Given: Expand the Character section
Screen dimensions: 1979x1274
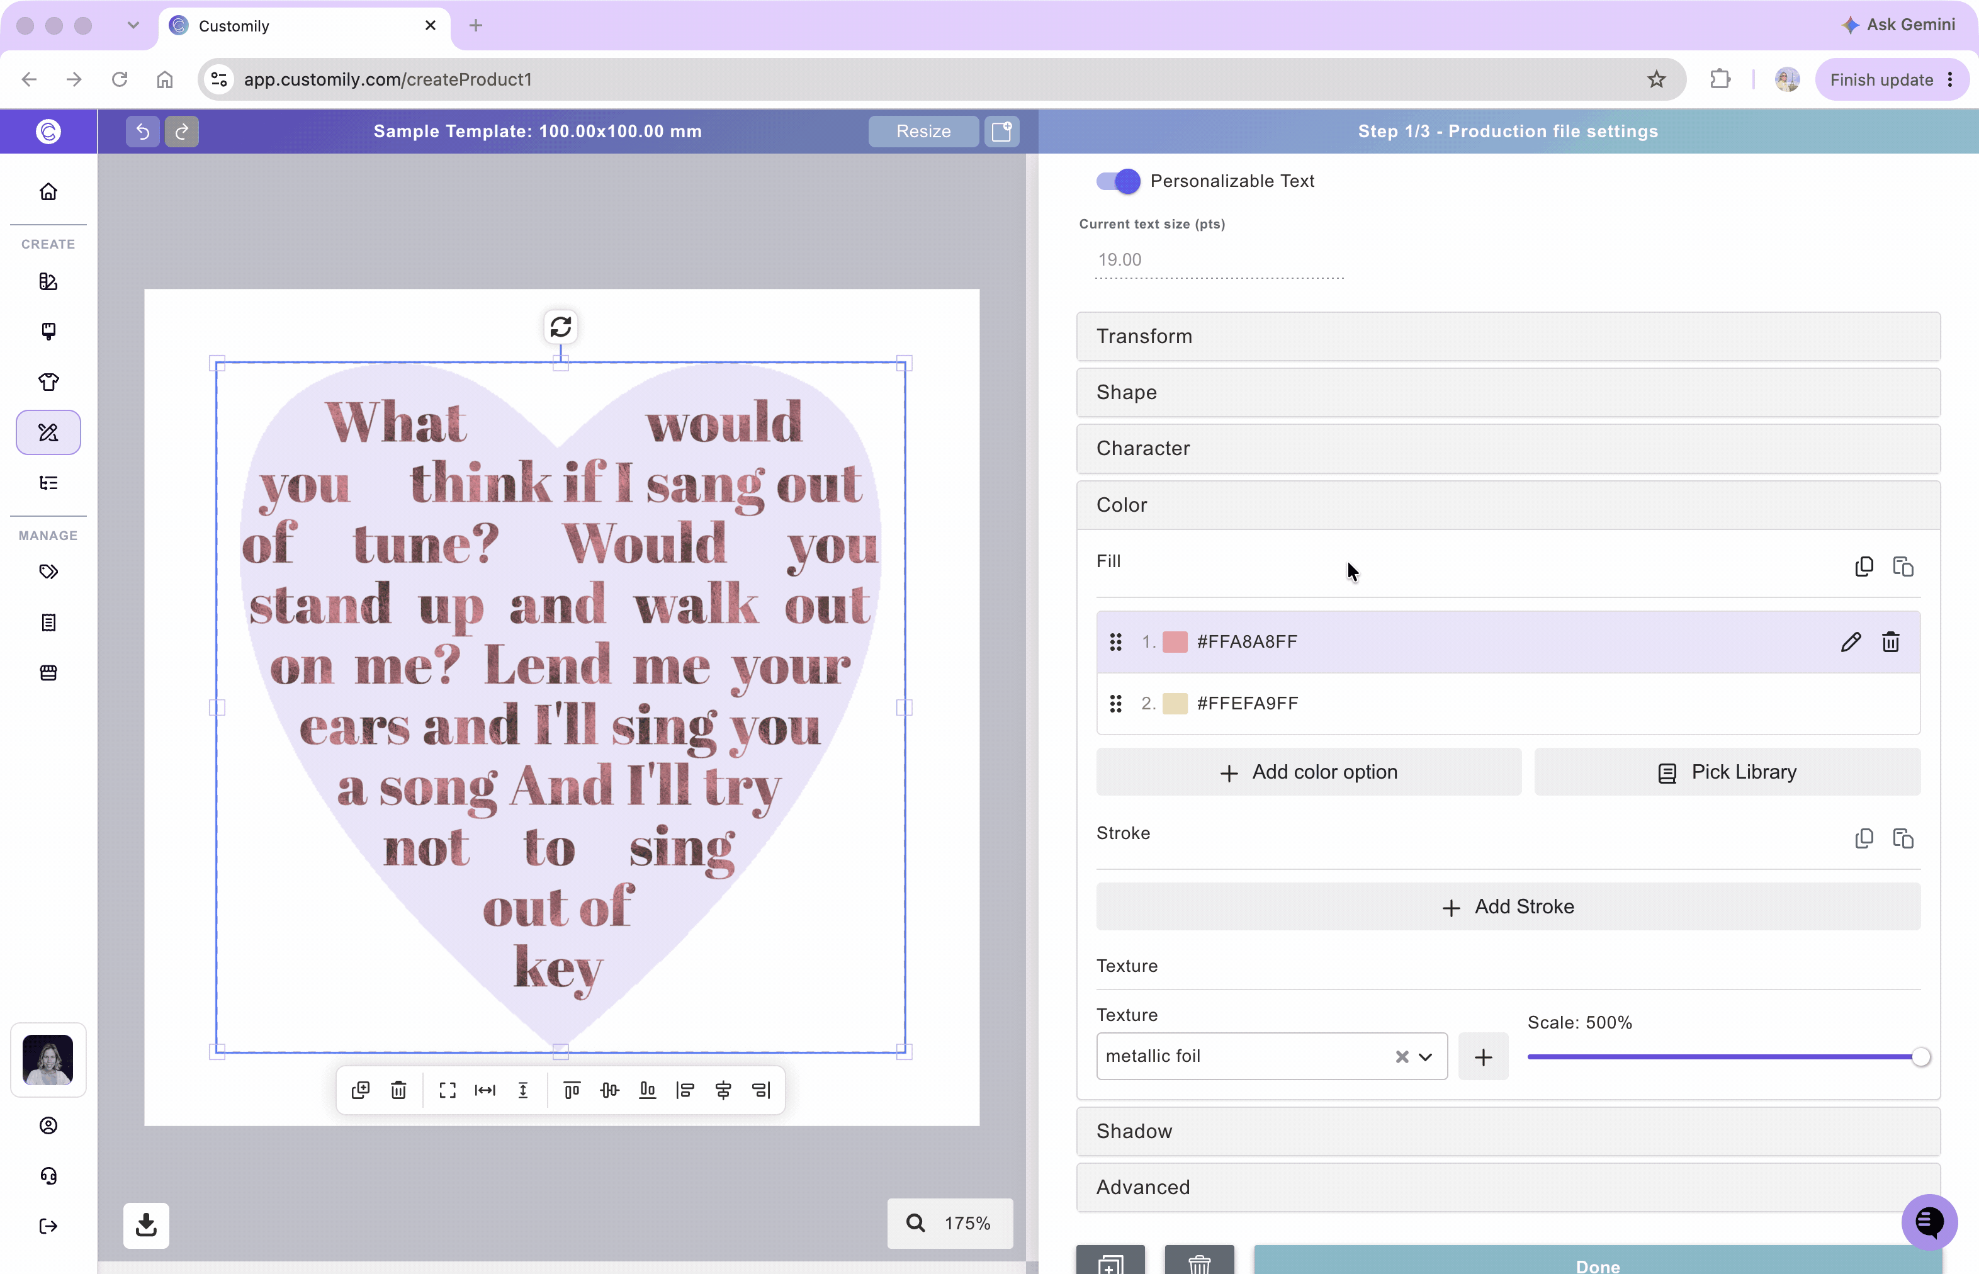Looking at the screenshot, I should [x=1508, y=448].
